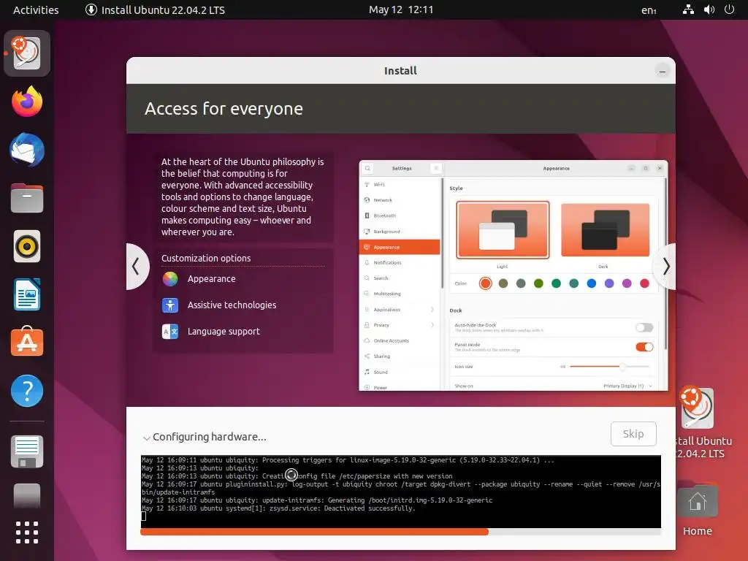Select Appearance in Settings preview sidebar
748x561 pixels.
pos(400,247)
